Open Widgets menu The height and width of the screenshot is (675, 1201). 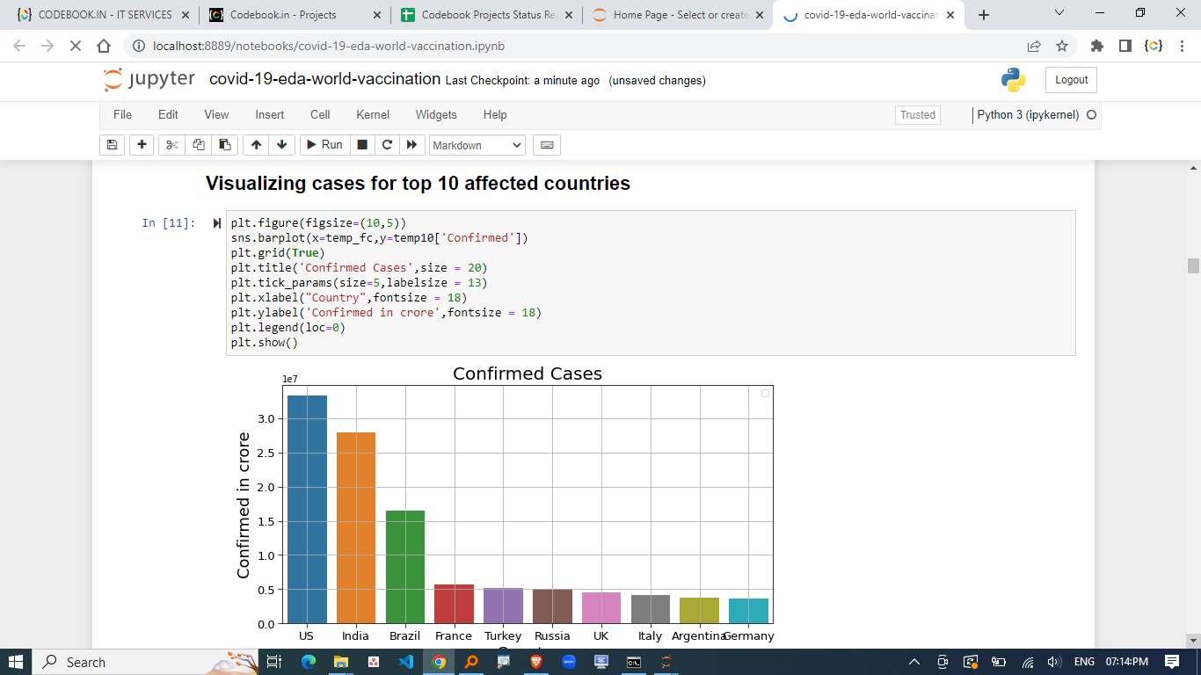click(436, 114)
